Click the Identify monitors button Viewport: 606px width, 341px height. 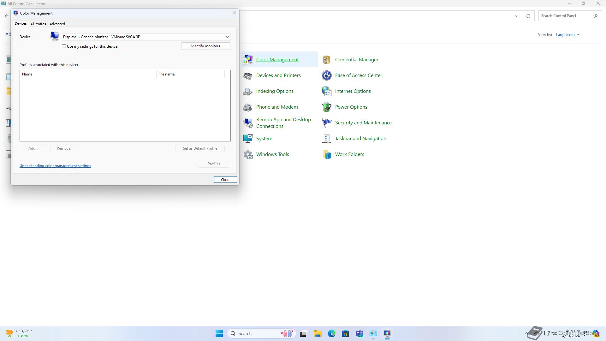pos(205,46)
